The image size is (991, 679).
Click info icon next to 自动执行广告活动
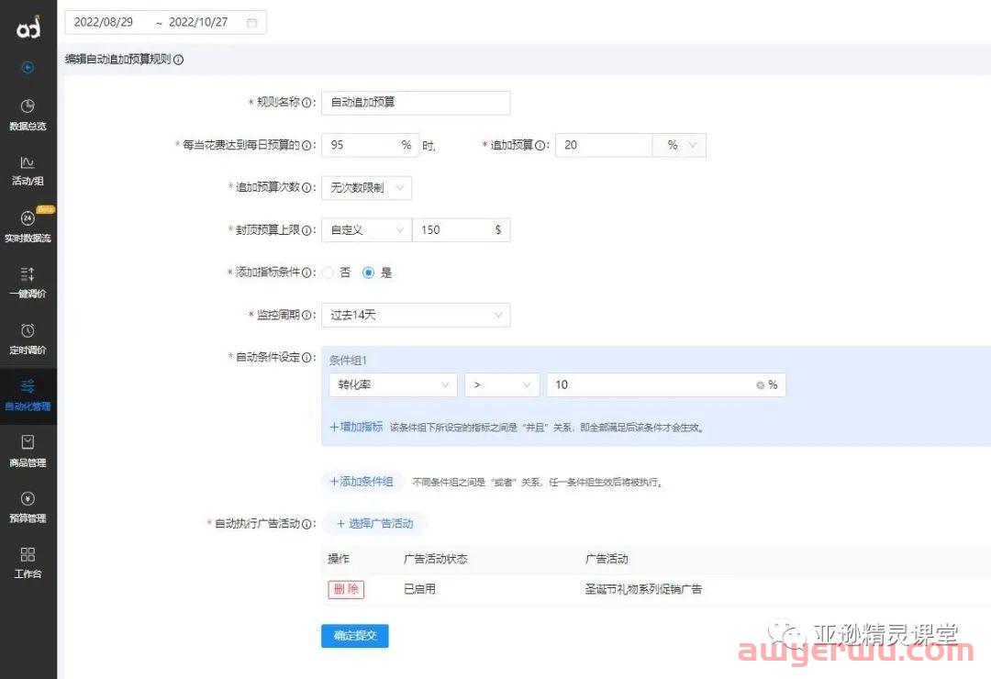[x=306, y=524]
